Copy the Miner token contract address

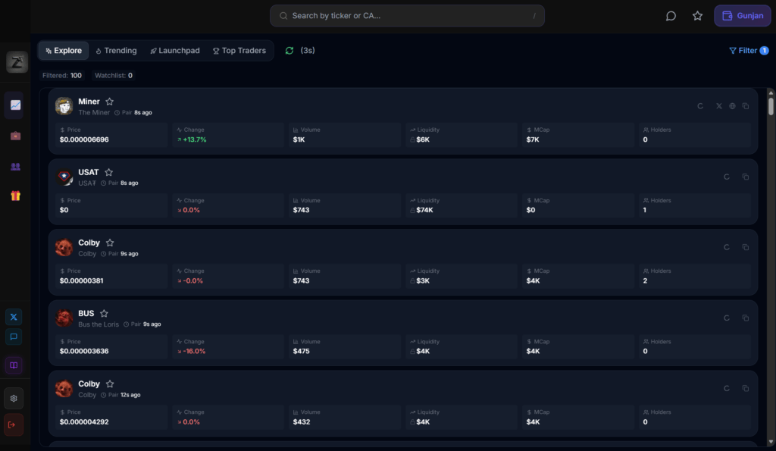(746, 106)
